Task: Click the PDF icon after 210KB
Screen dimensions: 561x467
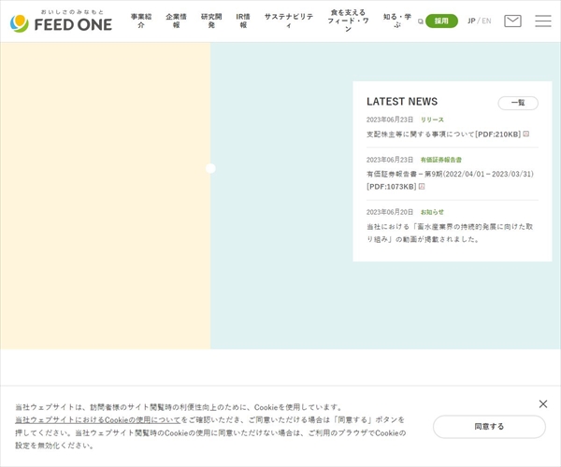Action: coord(525,134)
